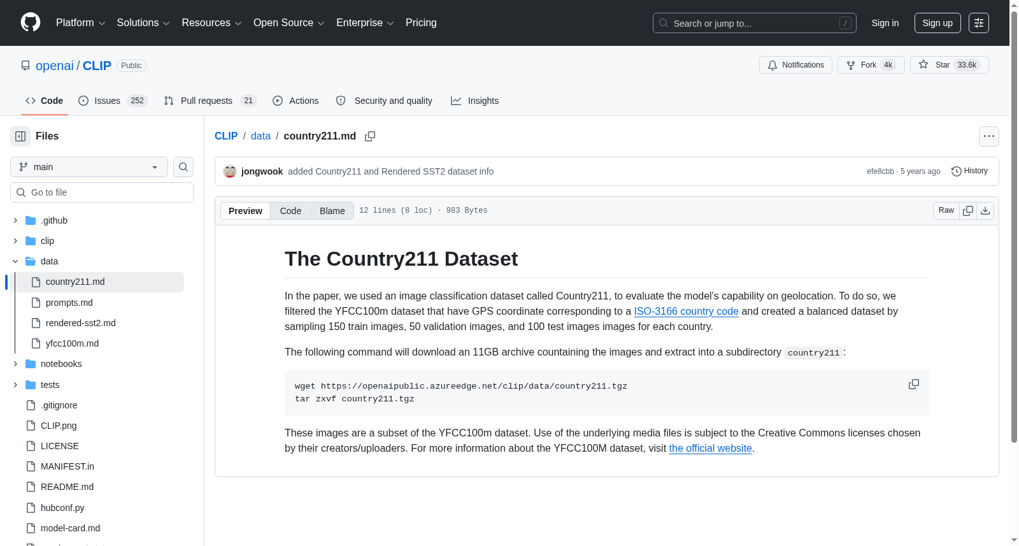Click the MANIFEST.in file icon
This screenshot has height=546, width=1019.
click(x=31, y=466)
